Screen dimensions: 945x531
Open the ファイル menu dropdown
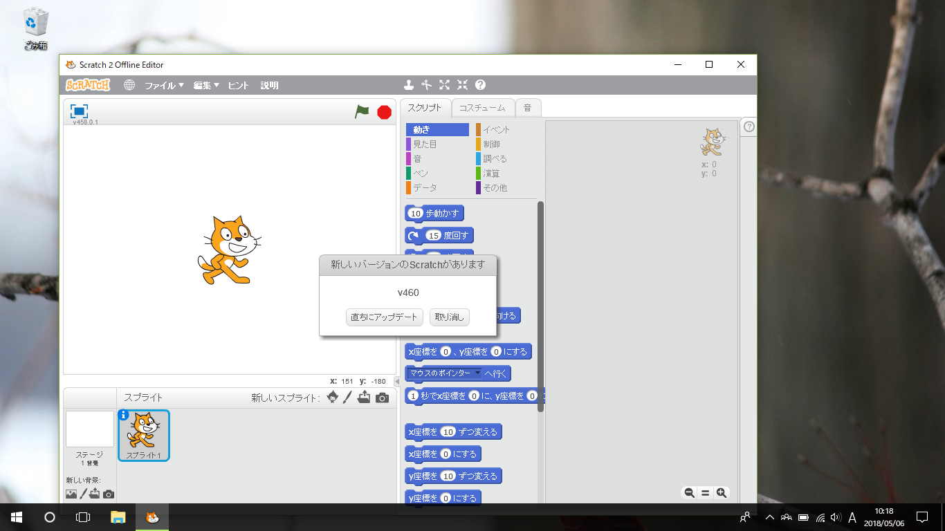click(164, 84)
